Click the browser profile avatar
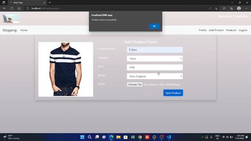Viewport: 251px width, 141px height. (239, 8)
